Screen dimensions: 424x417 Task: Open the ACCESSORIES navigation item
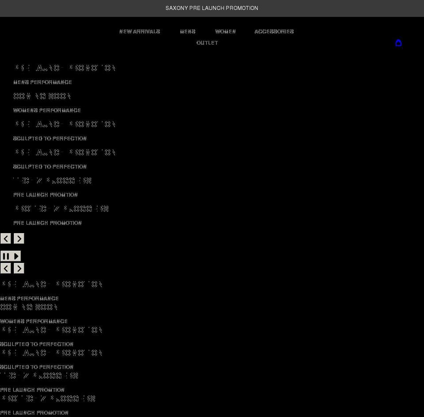pos(274,32)
